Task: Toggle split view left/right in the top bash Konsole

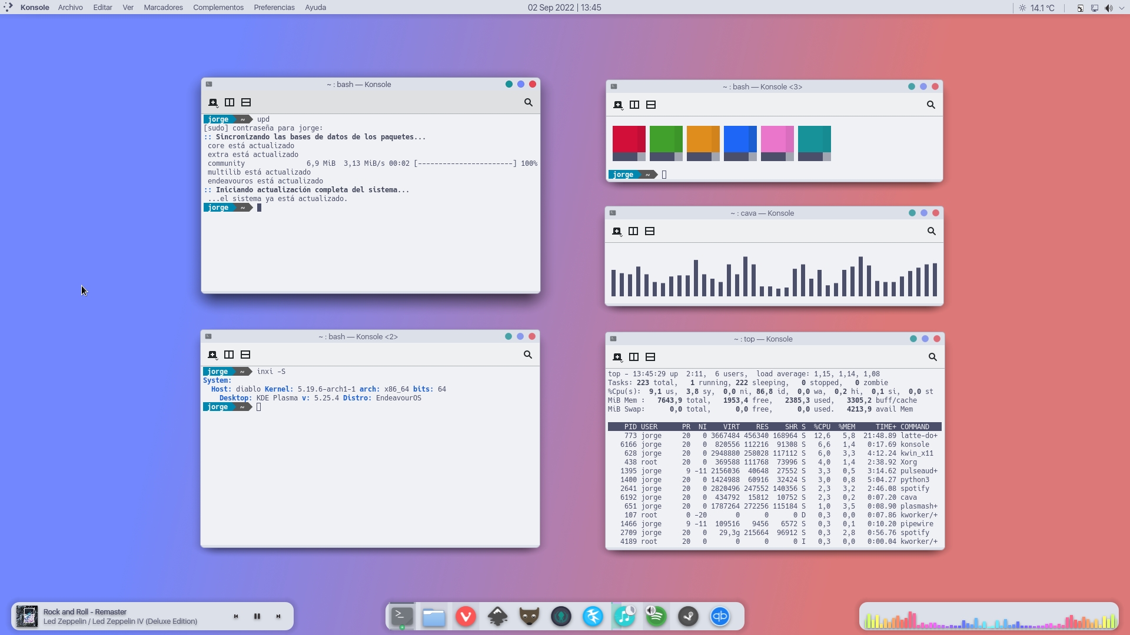Action: [x=230, y=102]
